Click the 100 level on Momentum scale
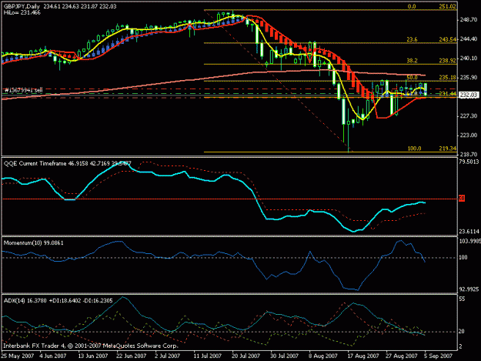The height and width of the screenshot is (361, 481). coord(463,257)
